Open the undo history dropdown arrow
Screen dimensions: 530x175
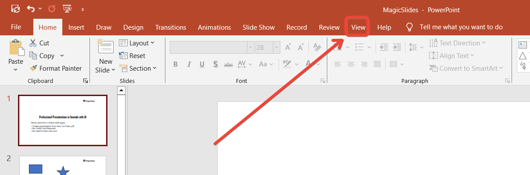click(40, 9)
